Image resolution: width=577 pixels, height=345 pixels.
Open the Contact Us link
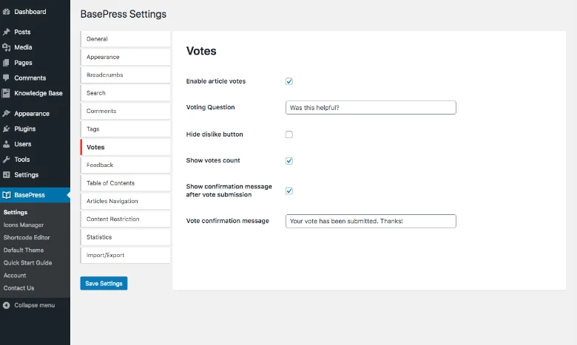click(x=18, y=288)
